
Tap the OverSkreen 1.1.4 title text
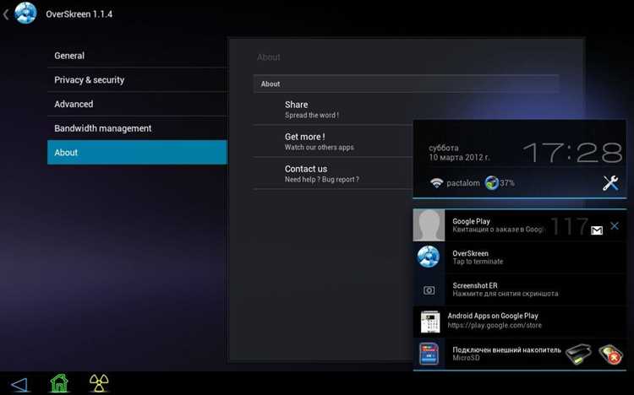click(x=79, y=14)
